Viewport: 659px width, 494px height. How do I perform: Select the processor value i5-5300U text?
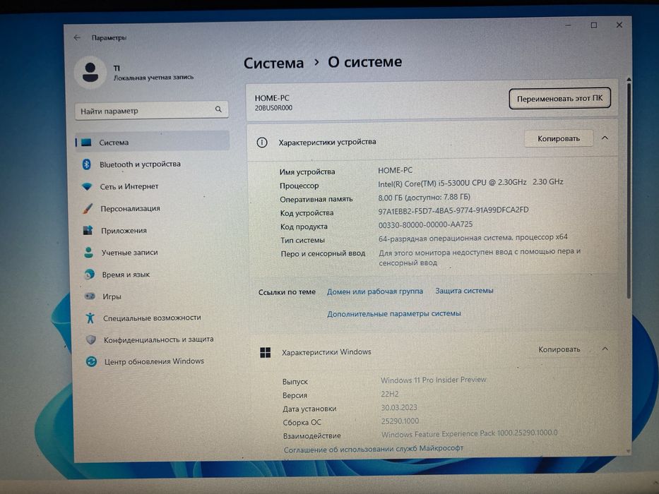470,183
